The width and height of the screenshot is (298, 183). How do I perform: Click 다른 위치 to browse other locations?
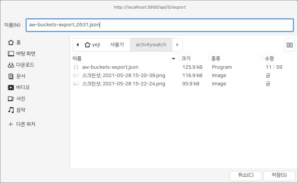22,124
